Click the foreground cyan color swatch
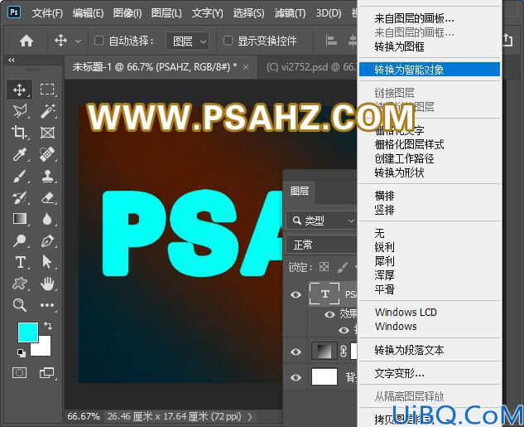524x427 pixels. 27,332
